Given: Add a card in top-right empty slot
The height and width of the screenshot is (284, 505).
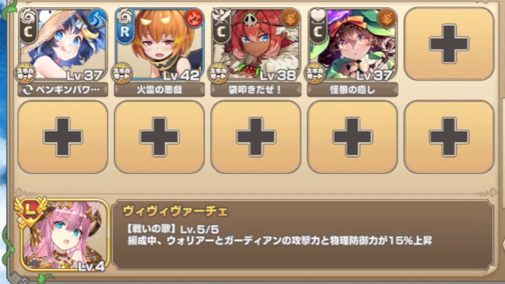Looking at the screenshot, I should coord(449,44).
